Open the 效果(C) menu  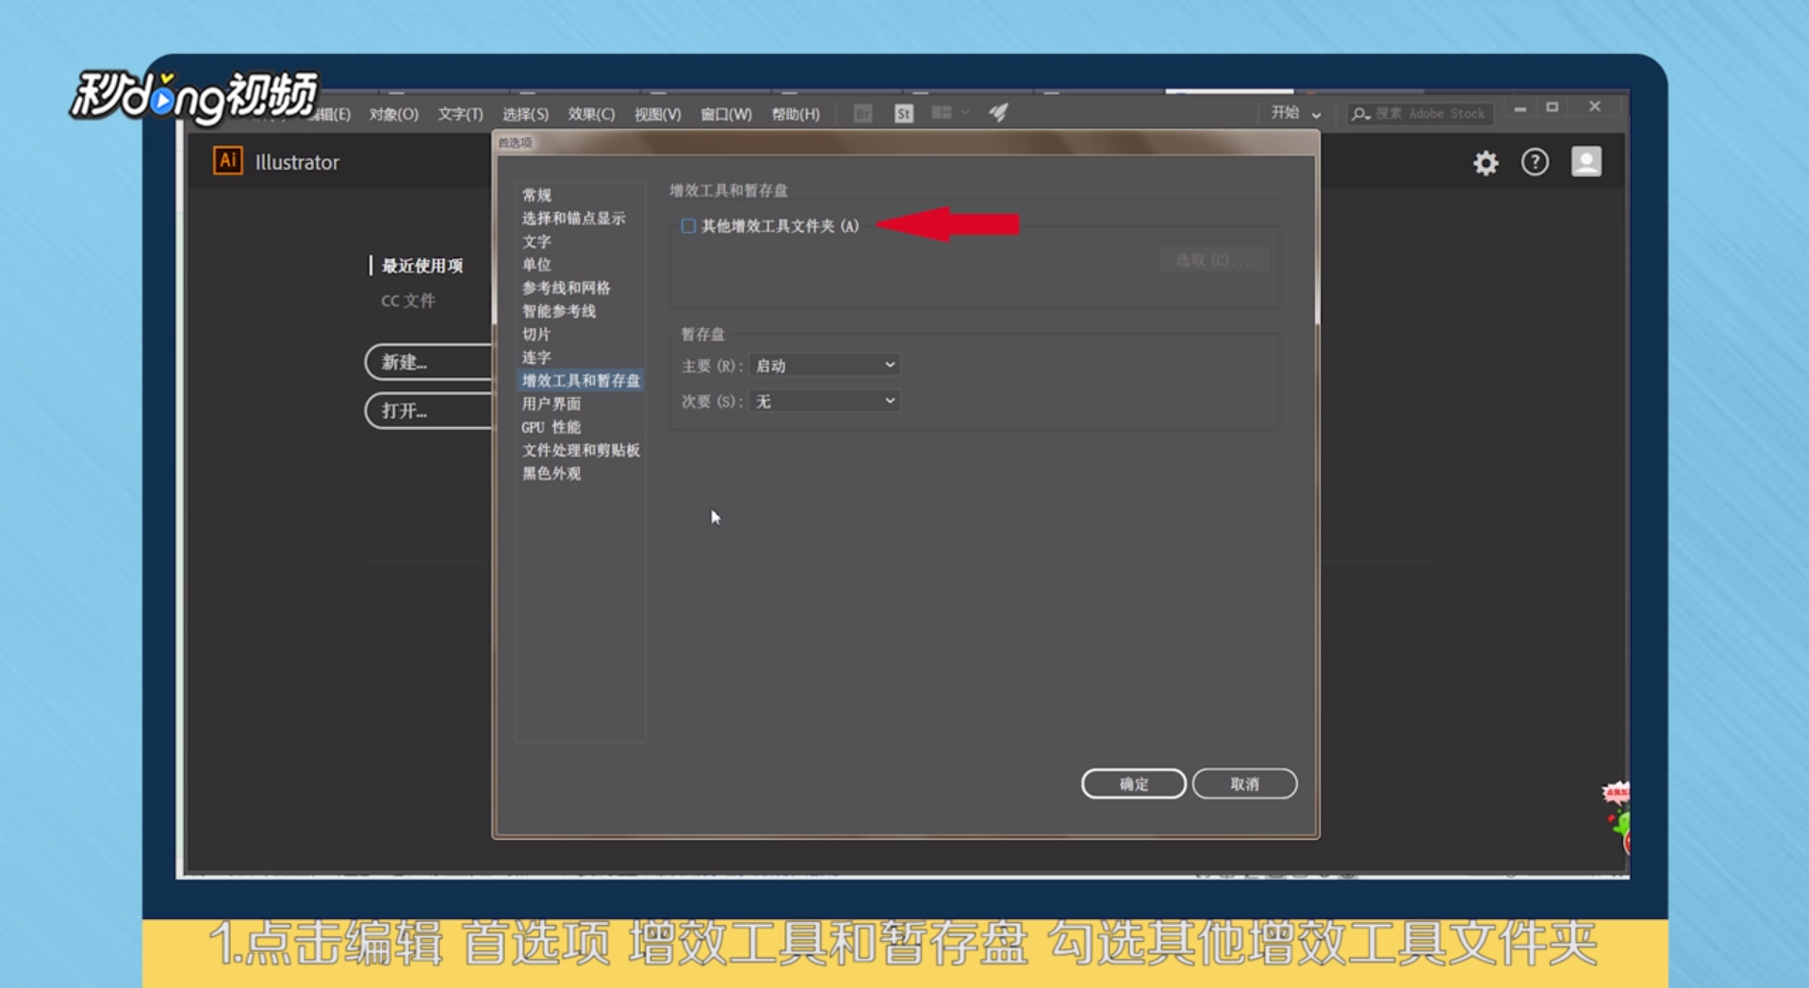click(591, 114)
